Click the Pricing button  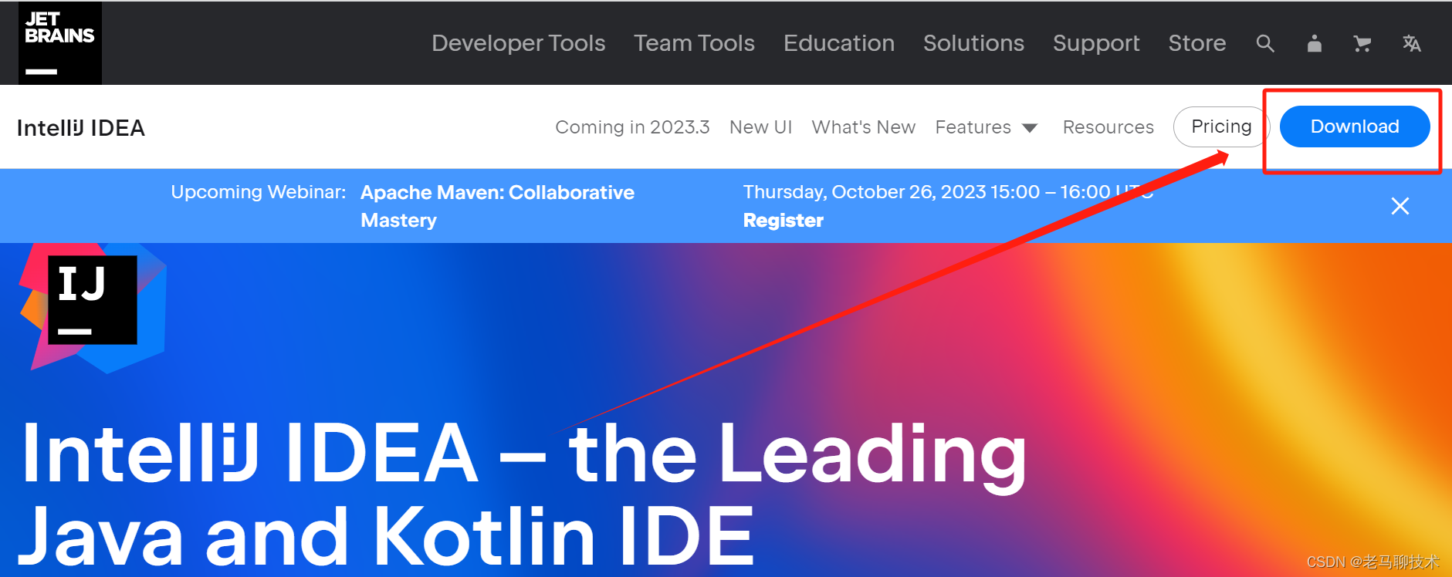coord(1221,127)
